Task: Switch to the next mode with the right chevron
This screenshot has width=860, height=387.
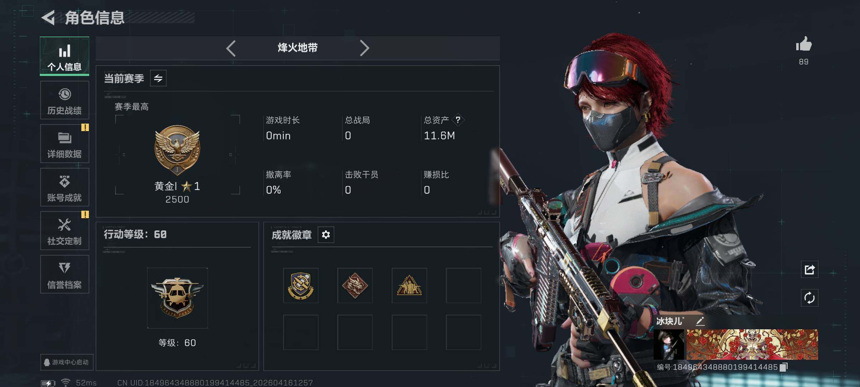Action: (x=364, y=48)
